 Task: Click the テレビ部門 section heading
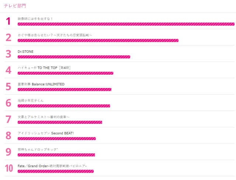(15, 6)
